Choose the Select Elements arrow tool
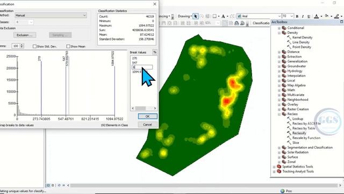 click(x=196, y=16)
